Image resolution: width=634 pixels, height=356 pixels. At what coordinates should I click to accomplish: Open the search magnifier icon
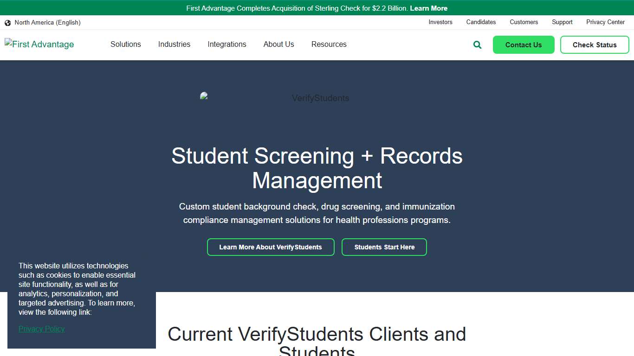point(477,44)
